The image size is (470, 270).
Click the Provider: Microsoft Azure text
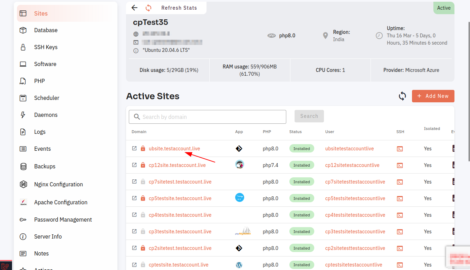(411, 70)
